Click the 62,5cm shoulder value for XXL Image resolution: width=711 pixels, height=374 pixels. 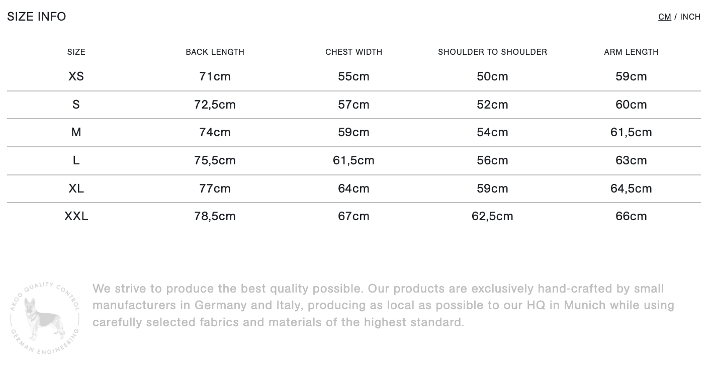pos(493,216)
